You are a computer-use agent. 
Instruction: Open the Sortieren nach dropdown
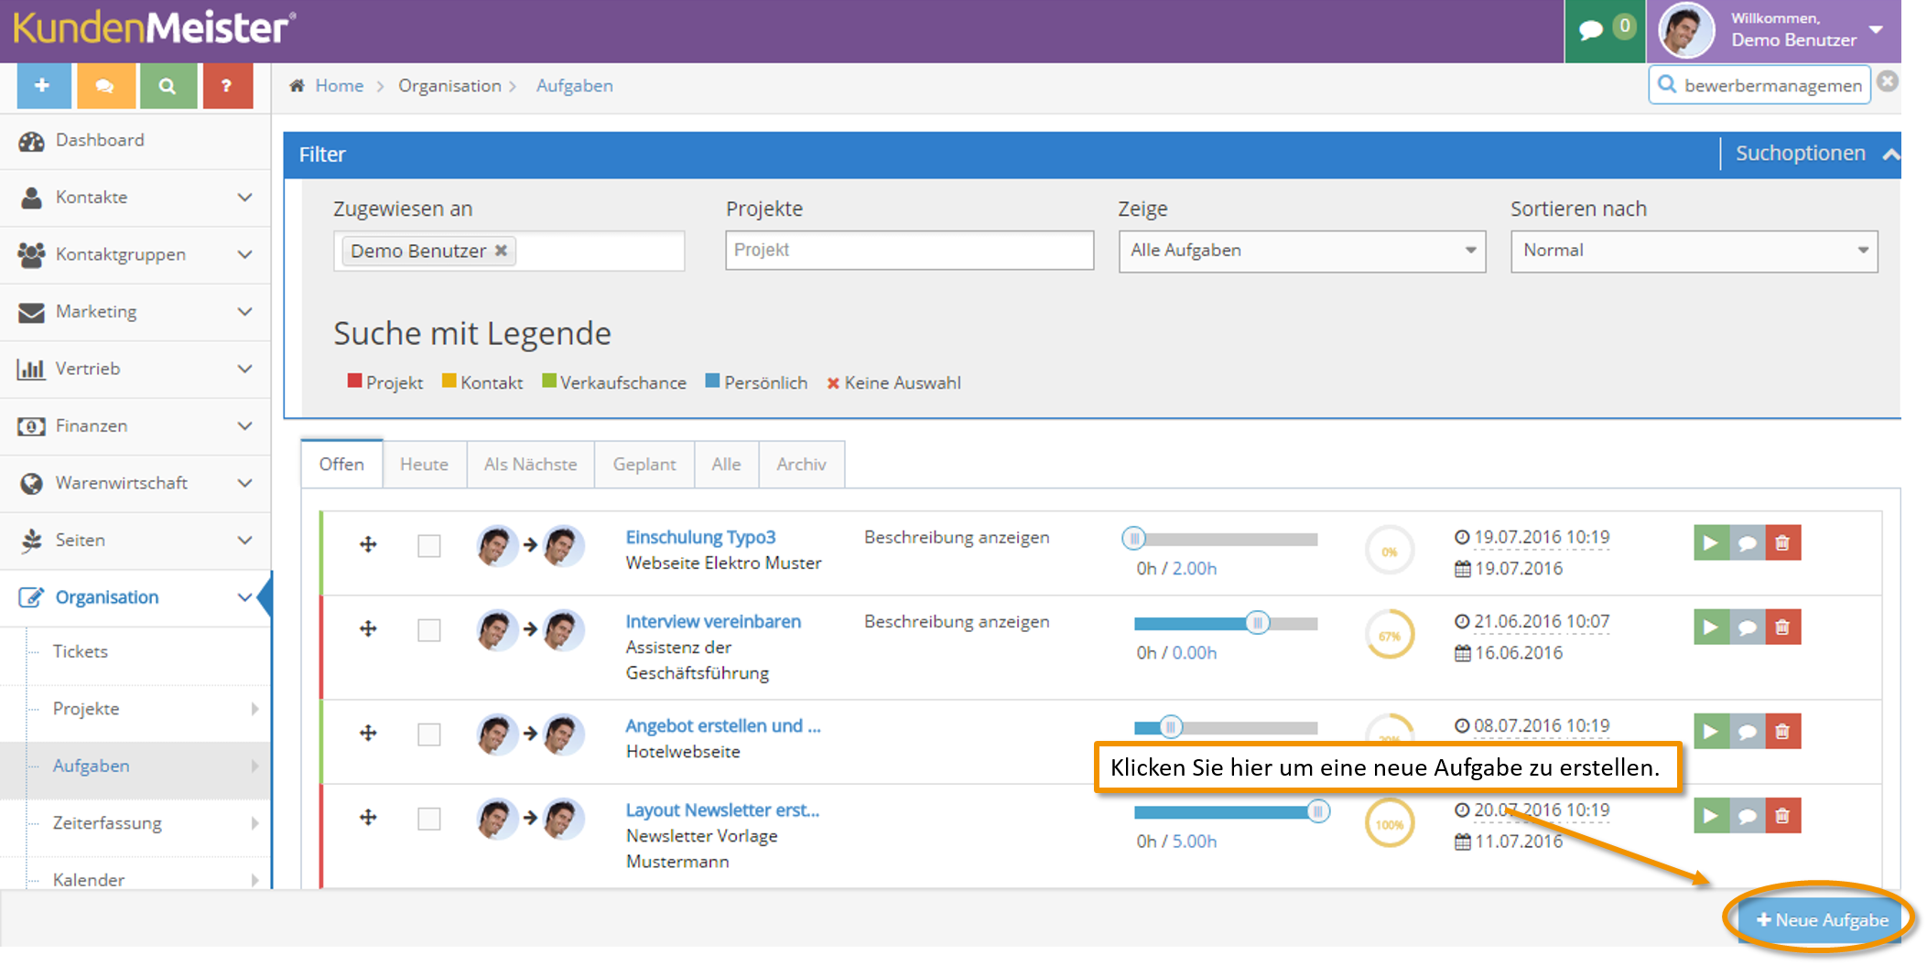1694,251
